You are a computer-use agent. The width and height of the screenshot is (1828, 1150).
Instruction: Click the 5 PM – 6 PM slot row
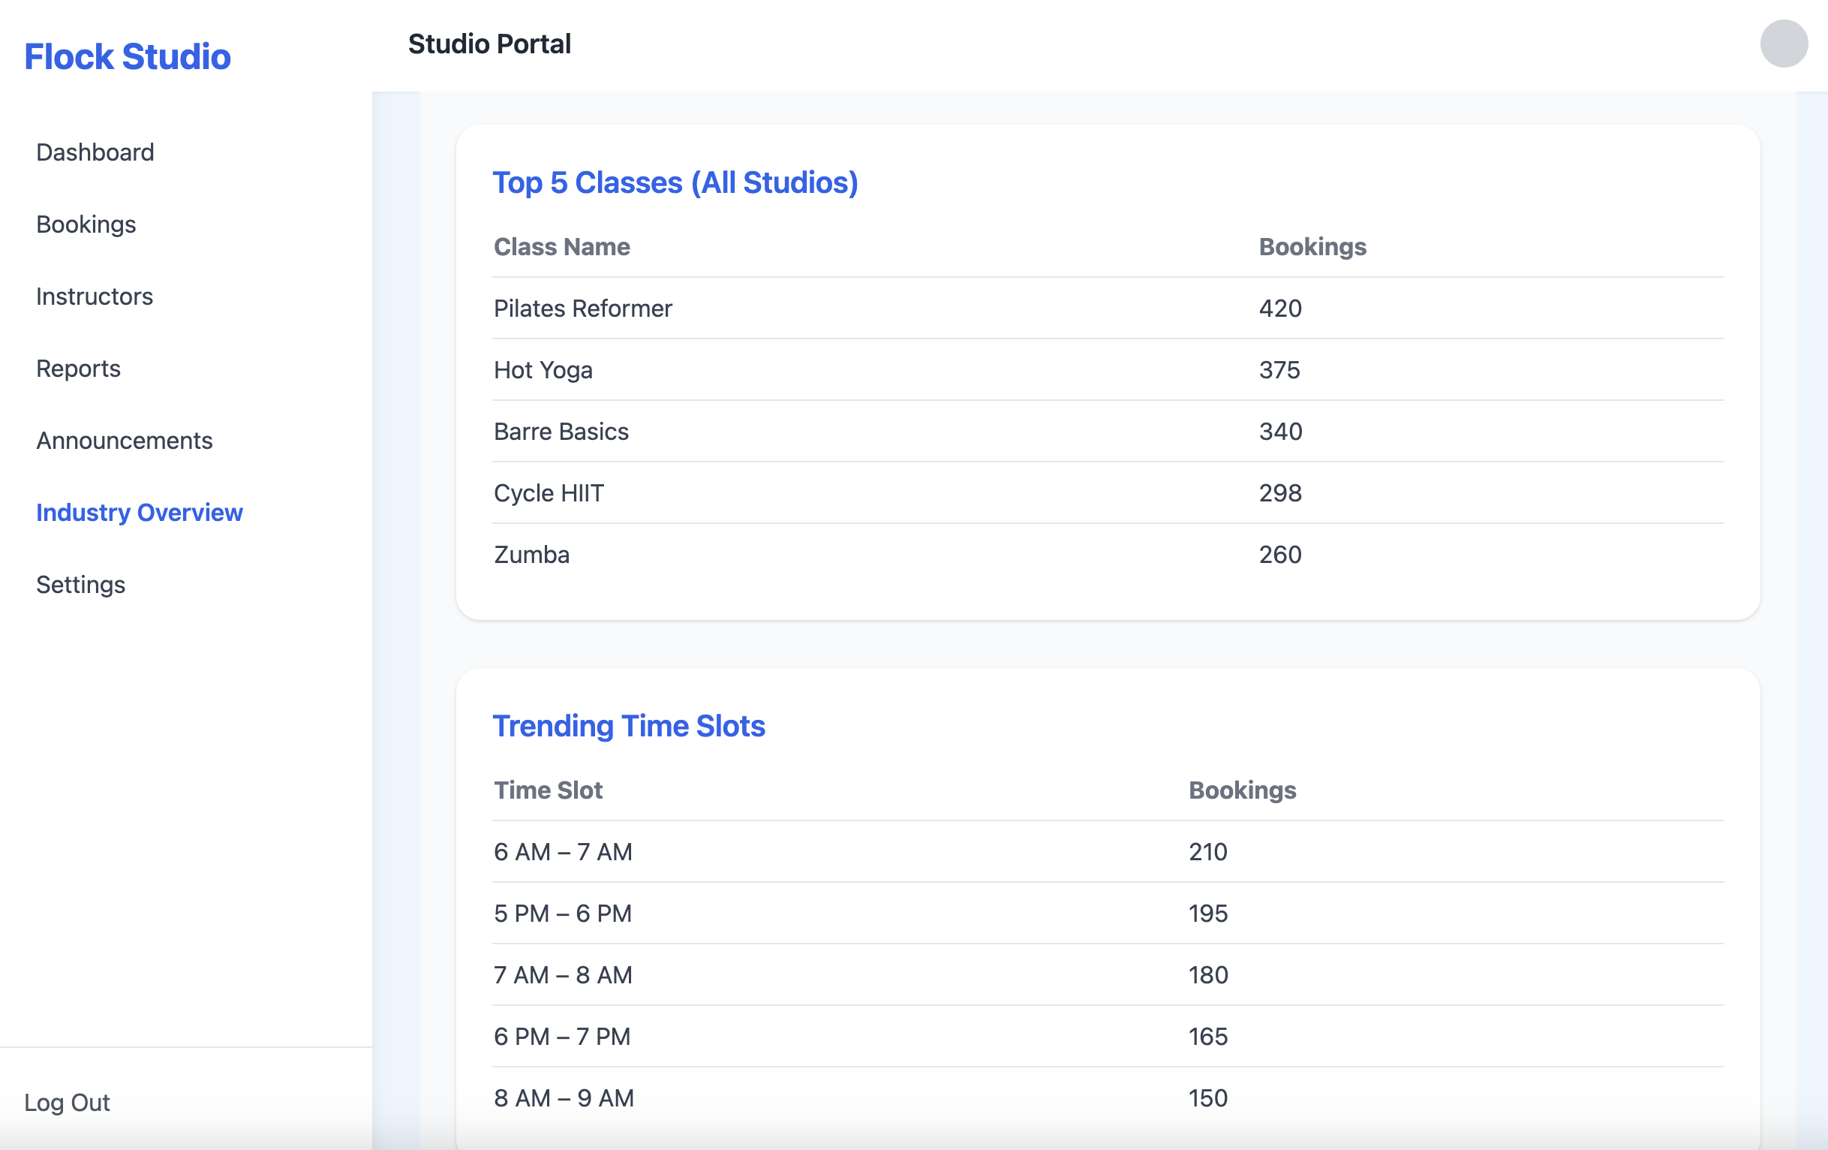pyautogui.click(x=563, y=913)
